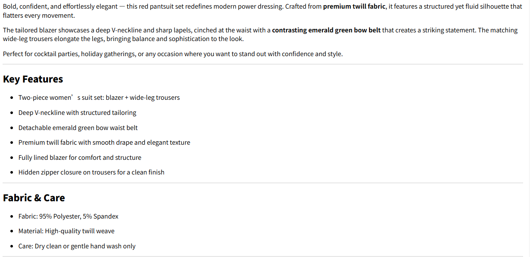
Task: Click "Deep V-neckline with structured tailoring" bullet
Action: pyautogui.click(x=77, y=113)
